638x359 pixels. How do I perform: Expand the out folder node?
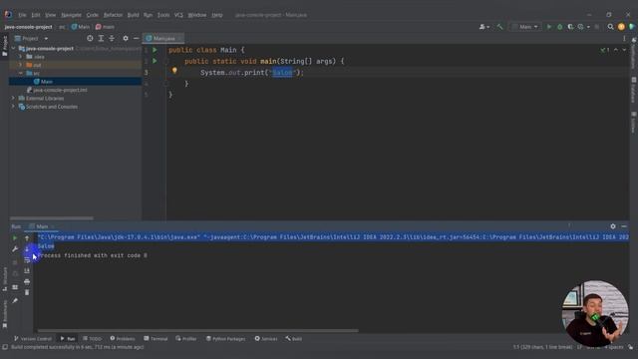(x=20, y=65)
